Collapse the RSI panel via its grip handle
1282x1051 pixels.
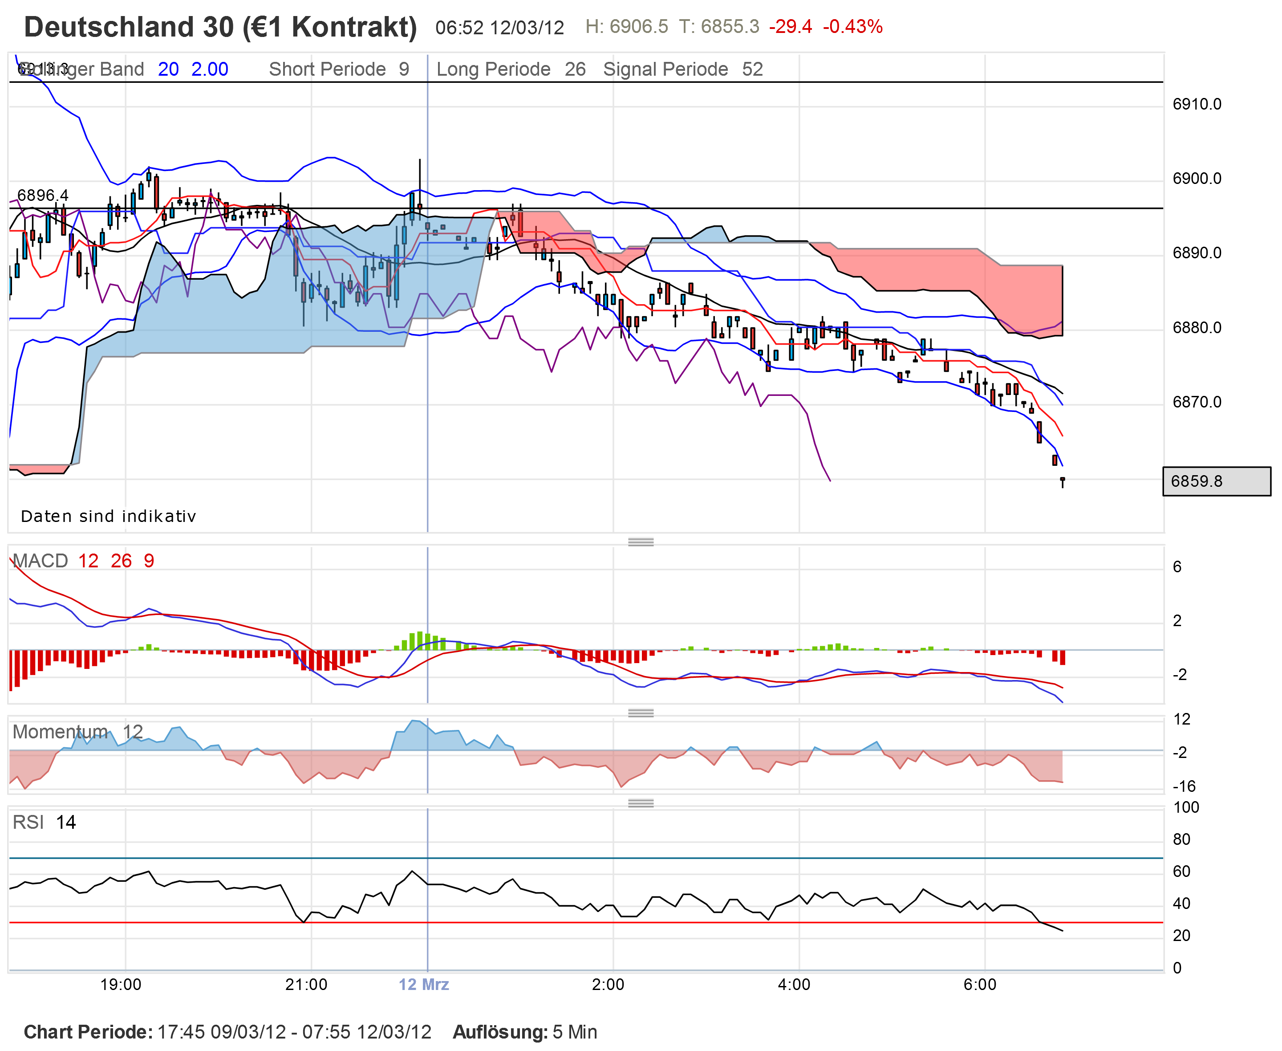click(x=642, y=803)
